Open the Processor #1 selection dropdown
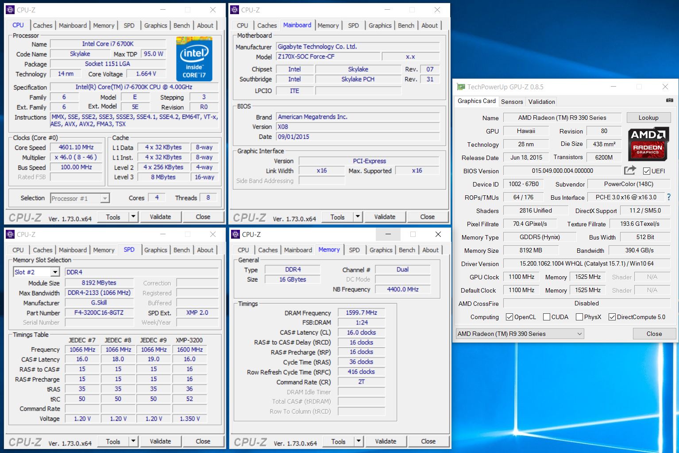The width and height of the screenshot is (679, 453). 80,198
